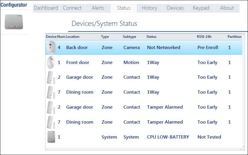
Task: Click the contact sensor icon in 1Way Dining room row
Action: click(x=51, y=92)
